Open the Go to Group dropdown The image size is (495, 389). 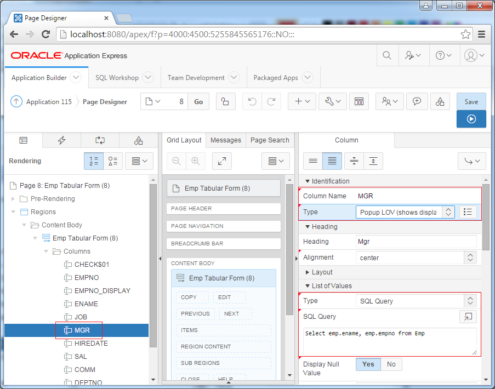coord(471,161)
